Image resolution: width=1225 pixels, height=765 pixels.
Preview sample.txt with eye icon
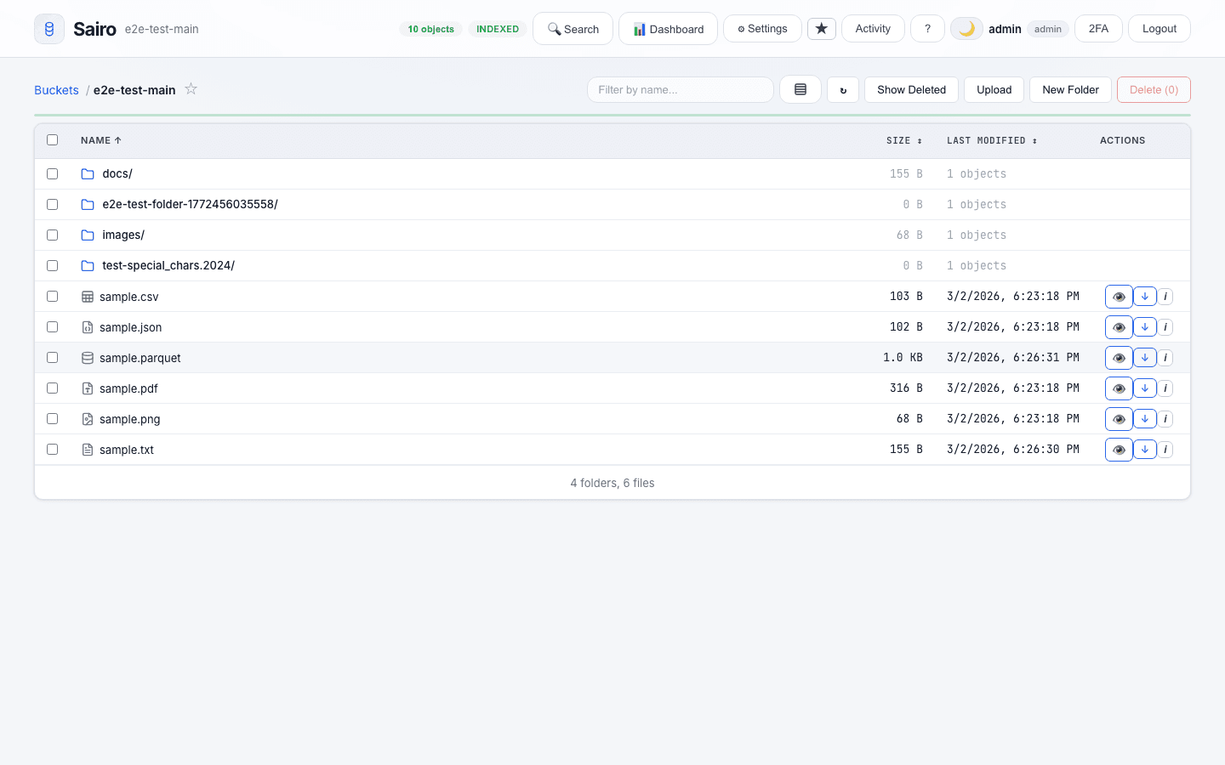(1119, 450)
